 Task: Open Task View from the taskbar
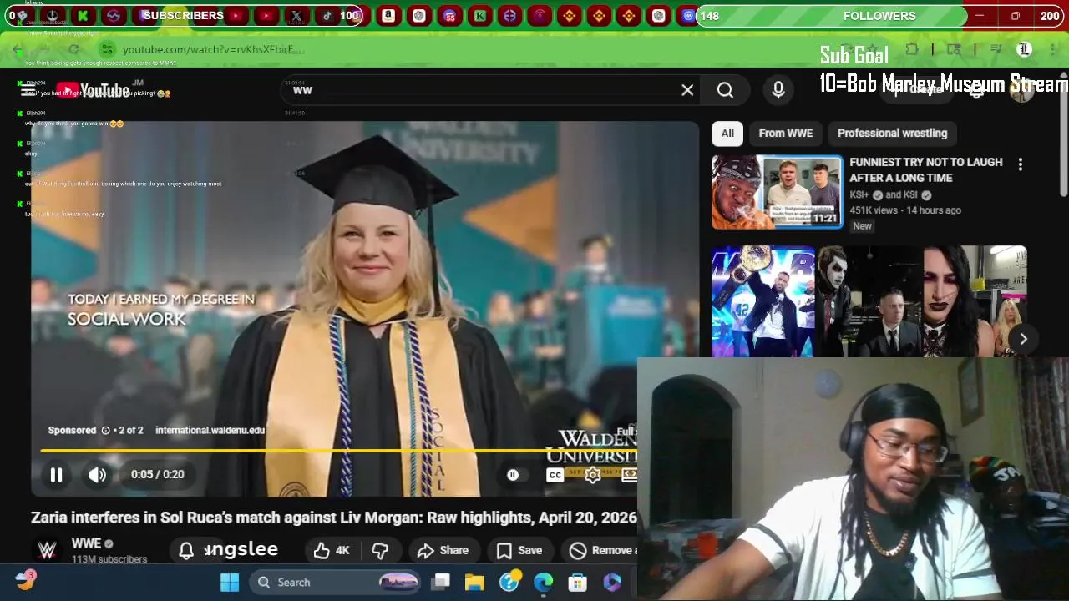(441, 582)
